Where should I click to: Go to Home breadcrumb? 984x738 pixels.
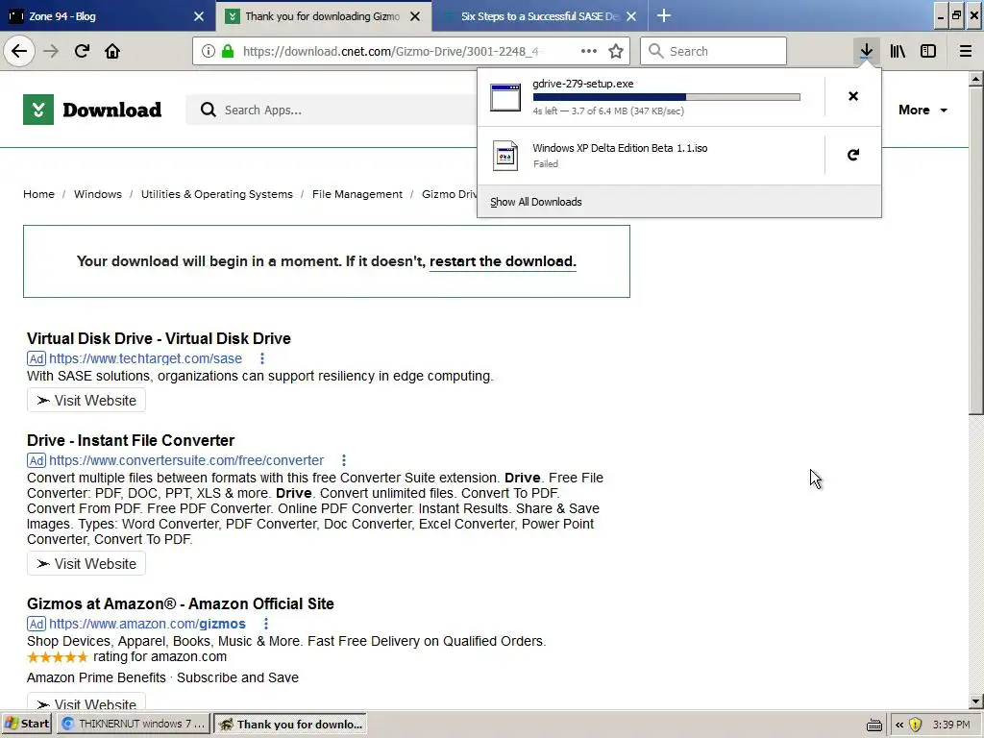coord(38,194)
